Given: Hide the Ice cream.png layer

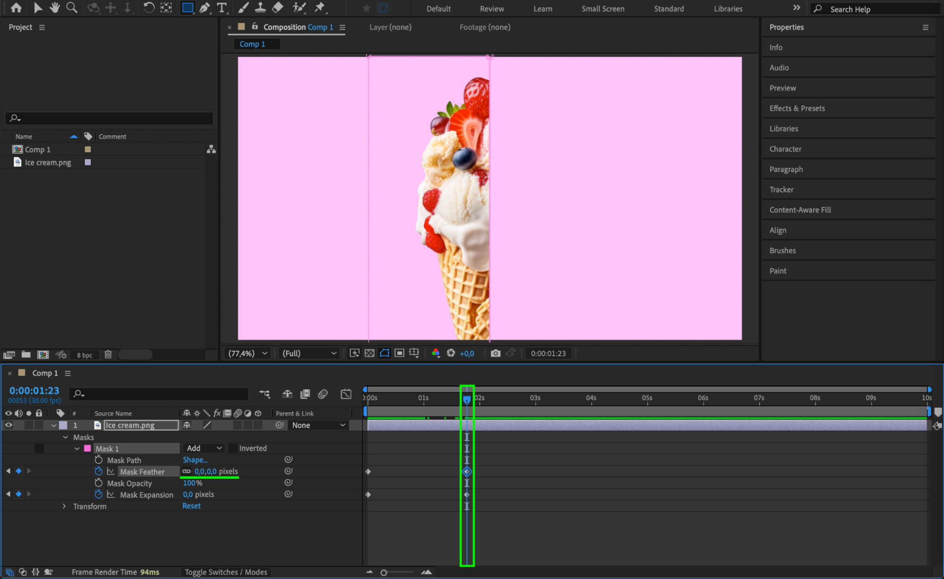Looking at the screenshot, I should pos(9,425).
